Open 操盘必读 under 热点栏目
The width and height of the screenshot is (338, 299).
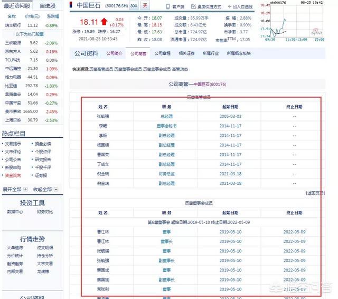[x=43, y=144]
